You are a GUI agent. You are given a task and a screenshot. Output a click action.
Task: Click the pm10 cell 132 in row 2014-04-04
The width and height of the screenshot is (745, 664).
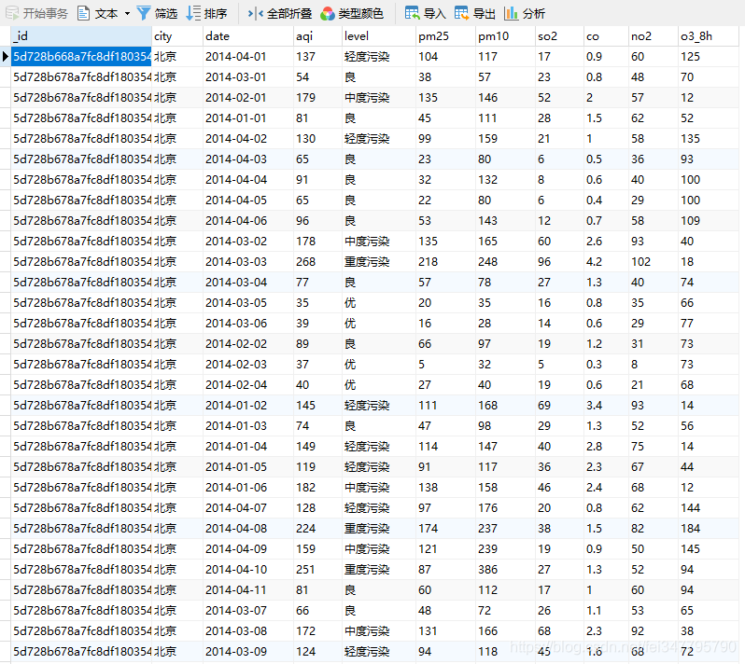pos(506,179)
